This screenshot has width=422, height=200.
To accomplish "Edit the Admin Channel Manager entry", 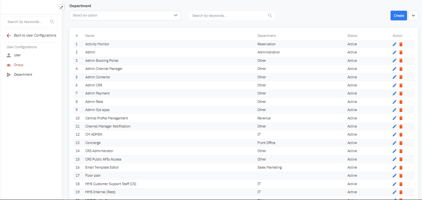I will (x=394, y=69).
